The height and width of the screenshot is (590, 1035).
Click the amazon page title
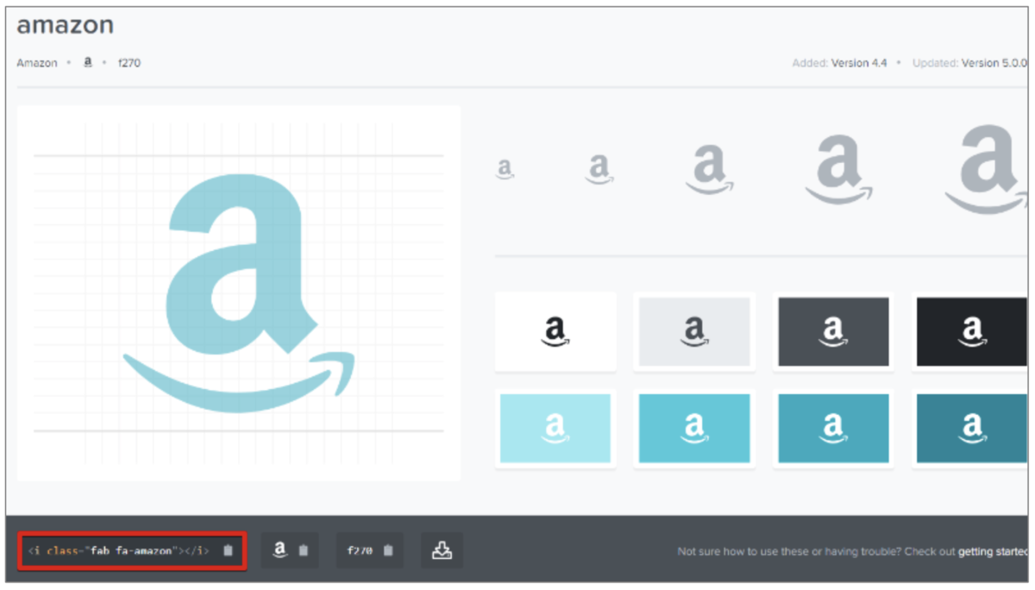coord(66,25)
